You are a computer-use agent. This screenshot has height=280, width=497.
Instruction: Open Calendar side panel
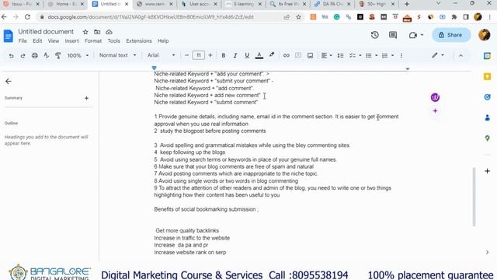(x=487, y=56)
